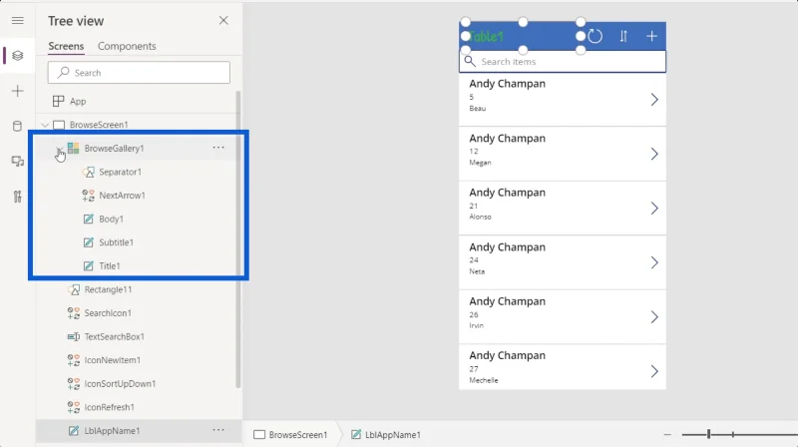This screenshot has width=798, height=447.
Task: Click the BrowseGallery1 gallery icon
Action: coord(73,148)
